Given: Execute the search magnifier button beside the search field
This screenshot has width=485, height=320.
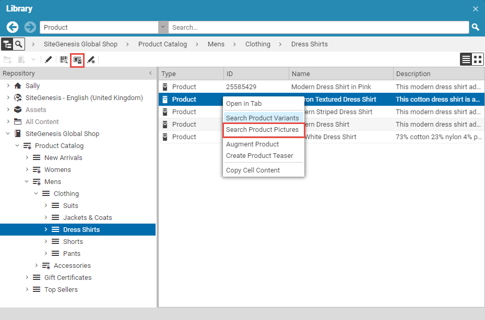Looking at the screenshot, I should click(x=475, y=27).
